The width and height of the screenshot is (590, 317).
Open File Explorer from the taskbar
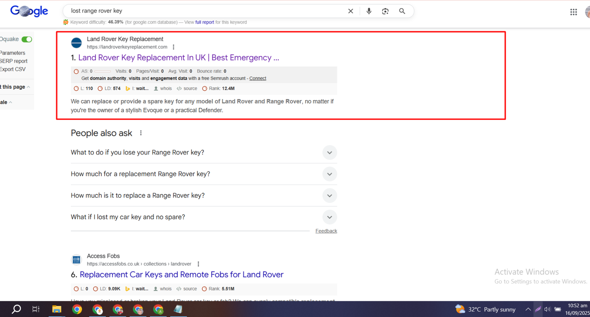(56, 309)
